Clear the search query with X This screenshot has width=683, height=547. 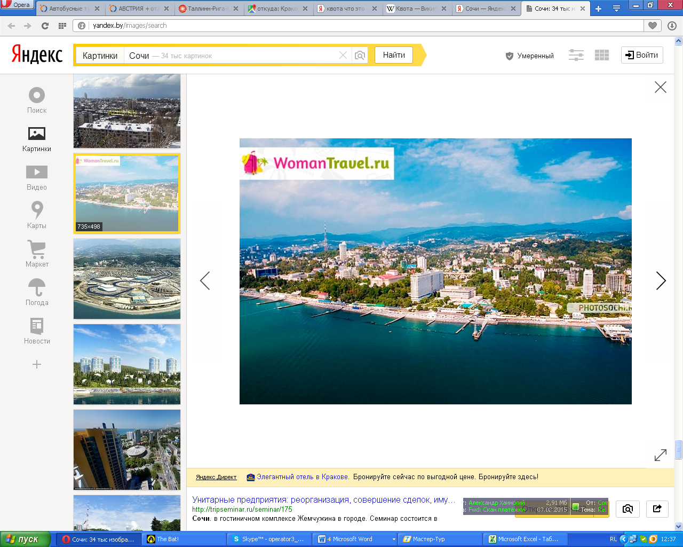343,56
